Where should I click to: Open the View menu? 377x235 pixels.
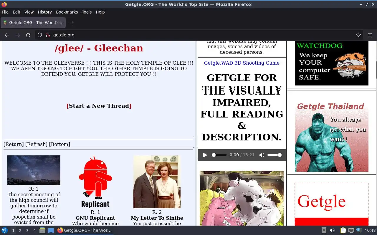click(x=29, y=12)
